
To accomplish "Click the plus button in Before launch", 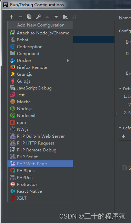I will coord(123,136).
